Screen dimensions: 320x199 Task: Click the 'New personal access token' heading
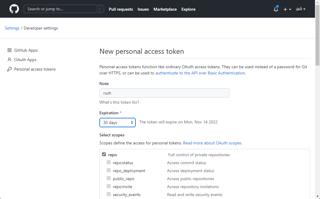(142, 51)
